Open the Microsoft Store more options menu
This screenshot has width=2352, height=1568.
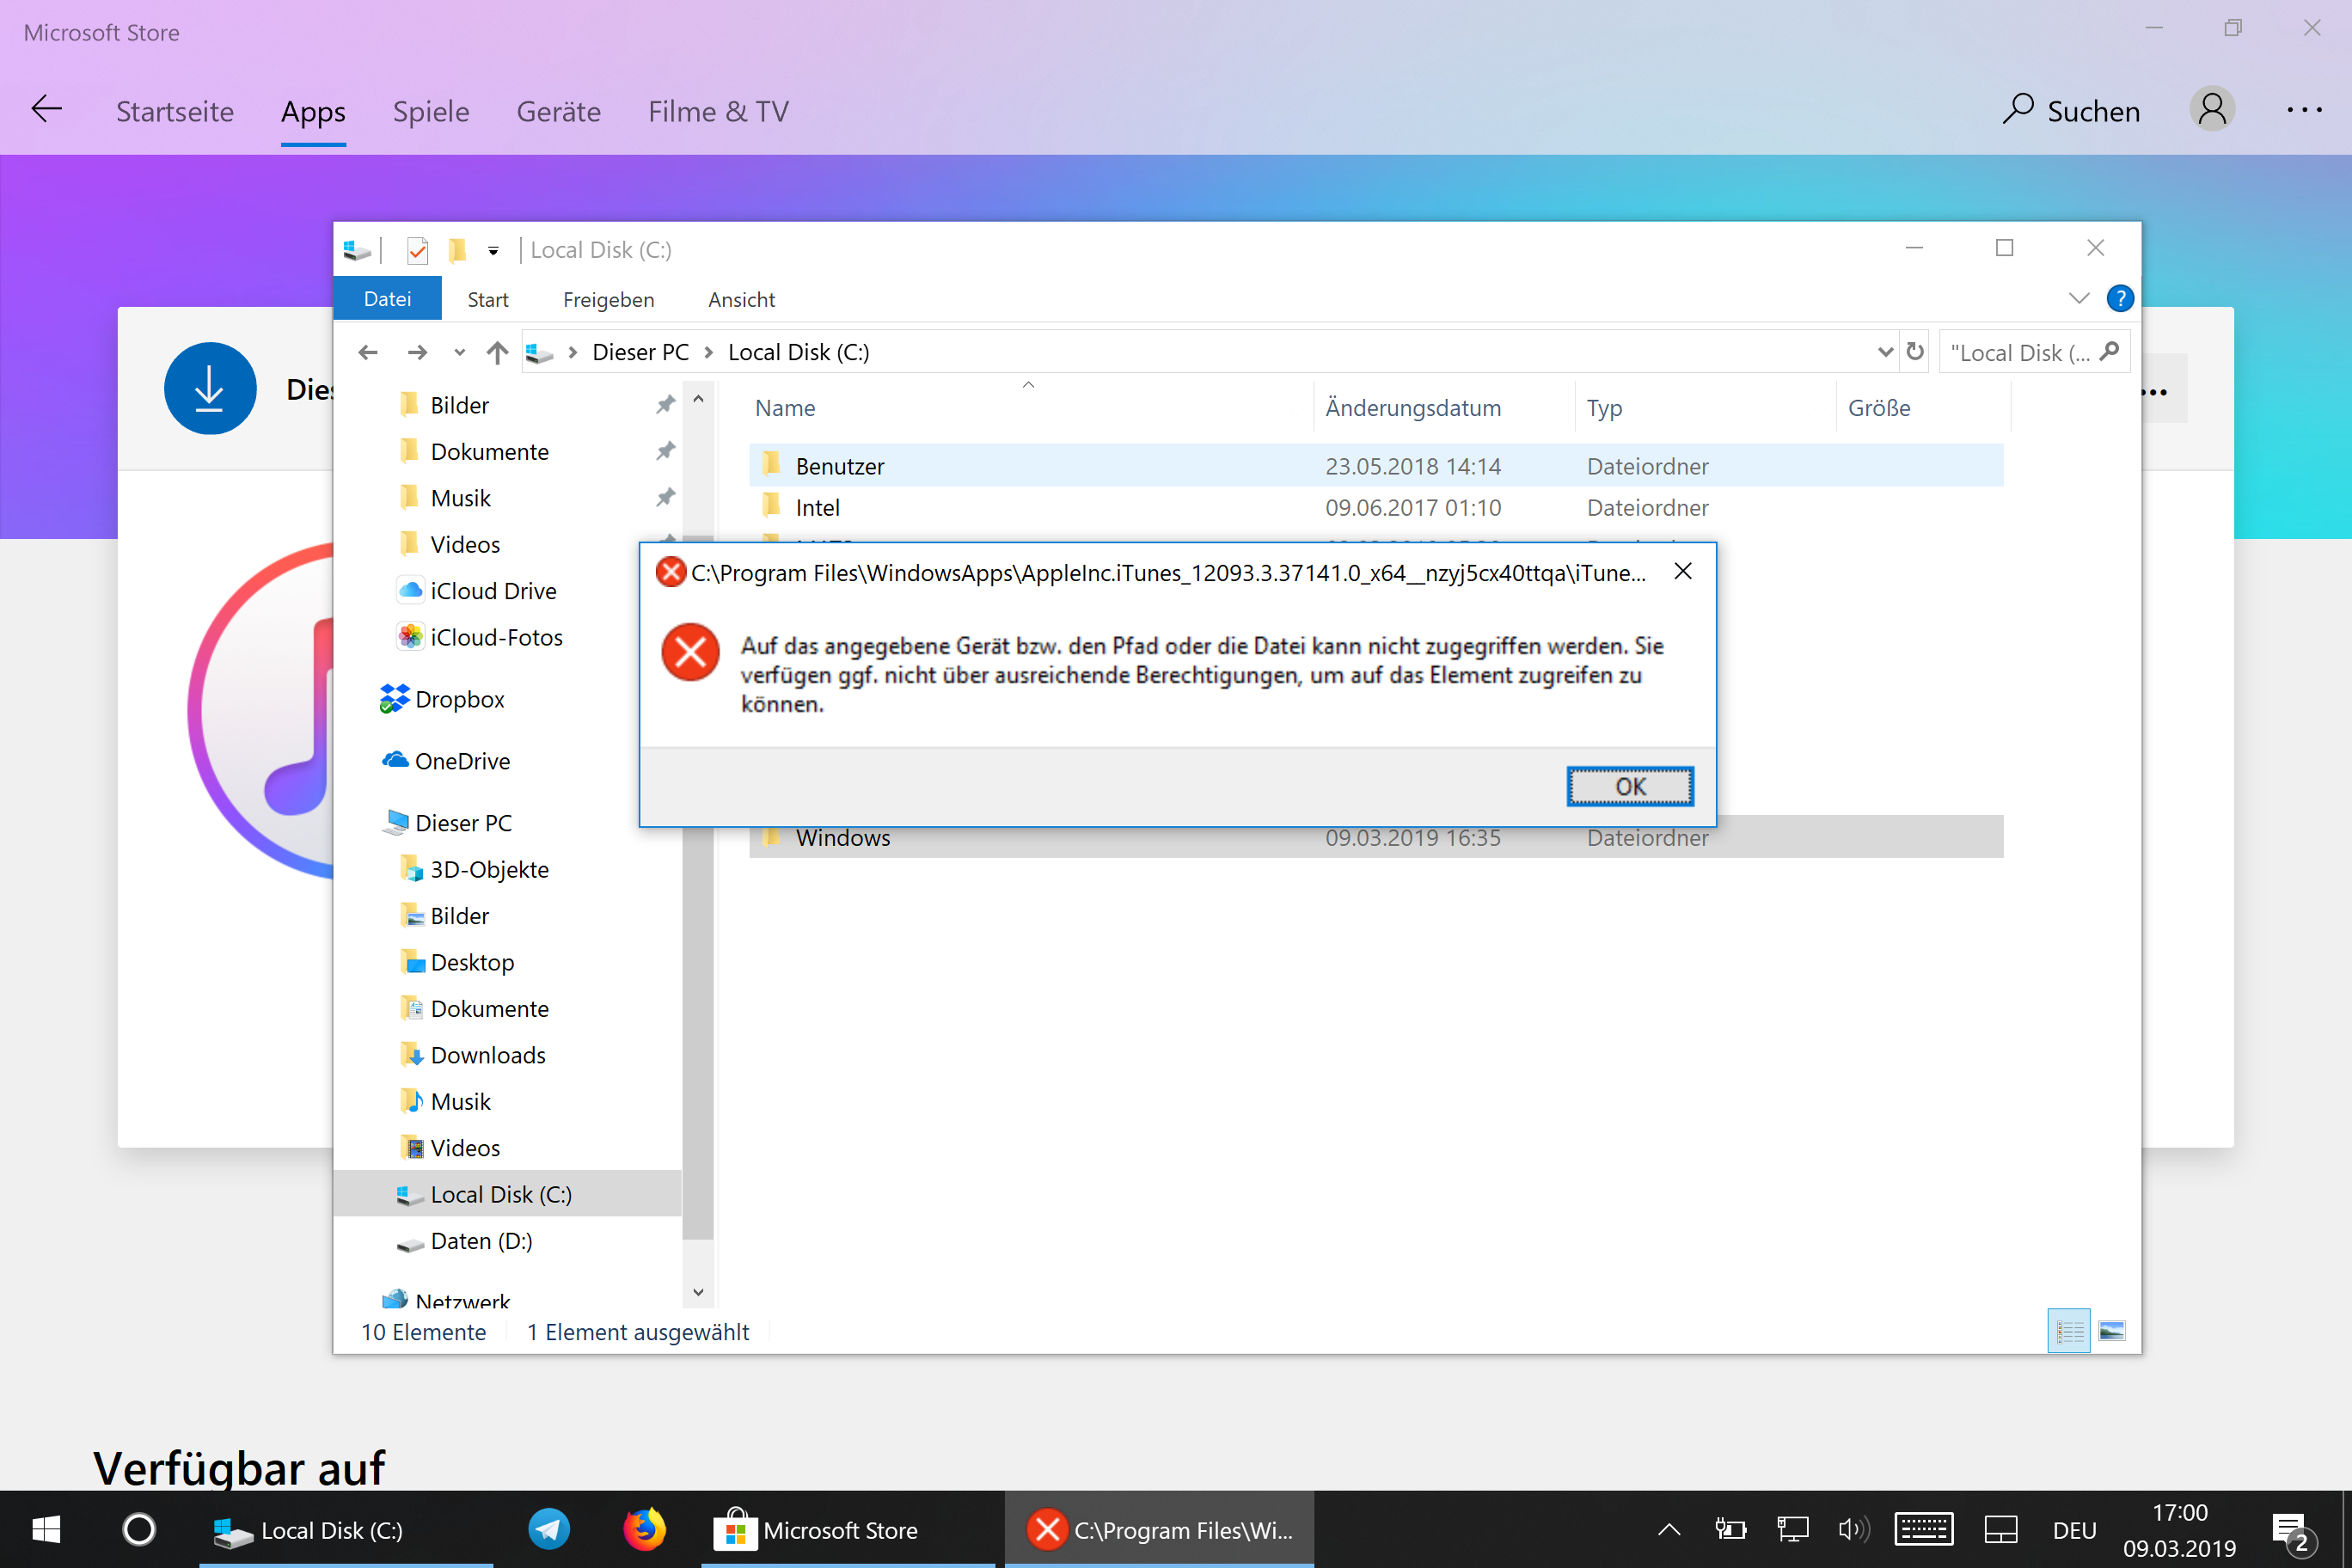2305,110
